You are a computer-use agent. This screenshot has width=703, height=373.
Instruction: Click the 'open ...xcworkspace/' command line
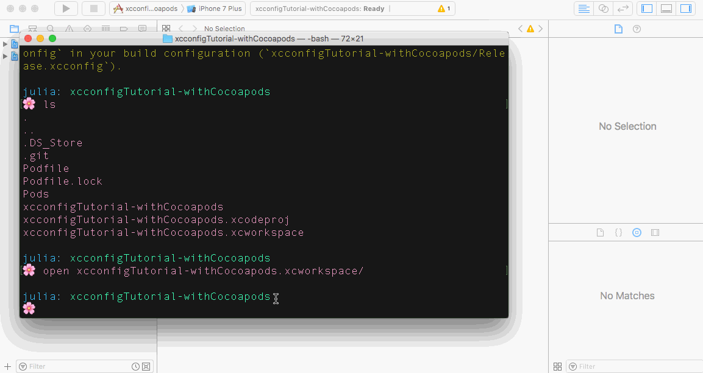(204, 271)
